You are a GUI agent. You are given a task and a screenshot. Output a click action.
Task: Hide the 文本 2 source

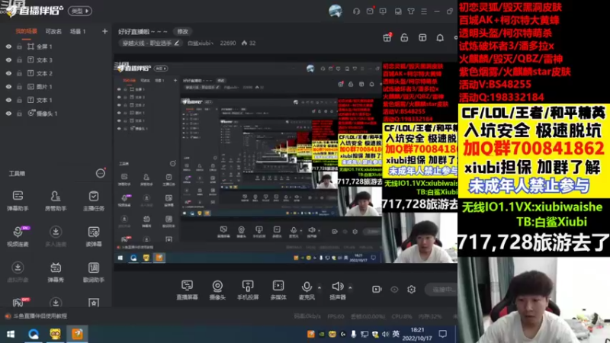coord(8,73)
